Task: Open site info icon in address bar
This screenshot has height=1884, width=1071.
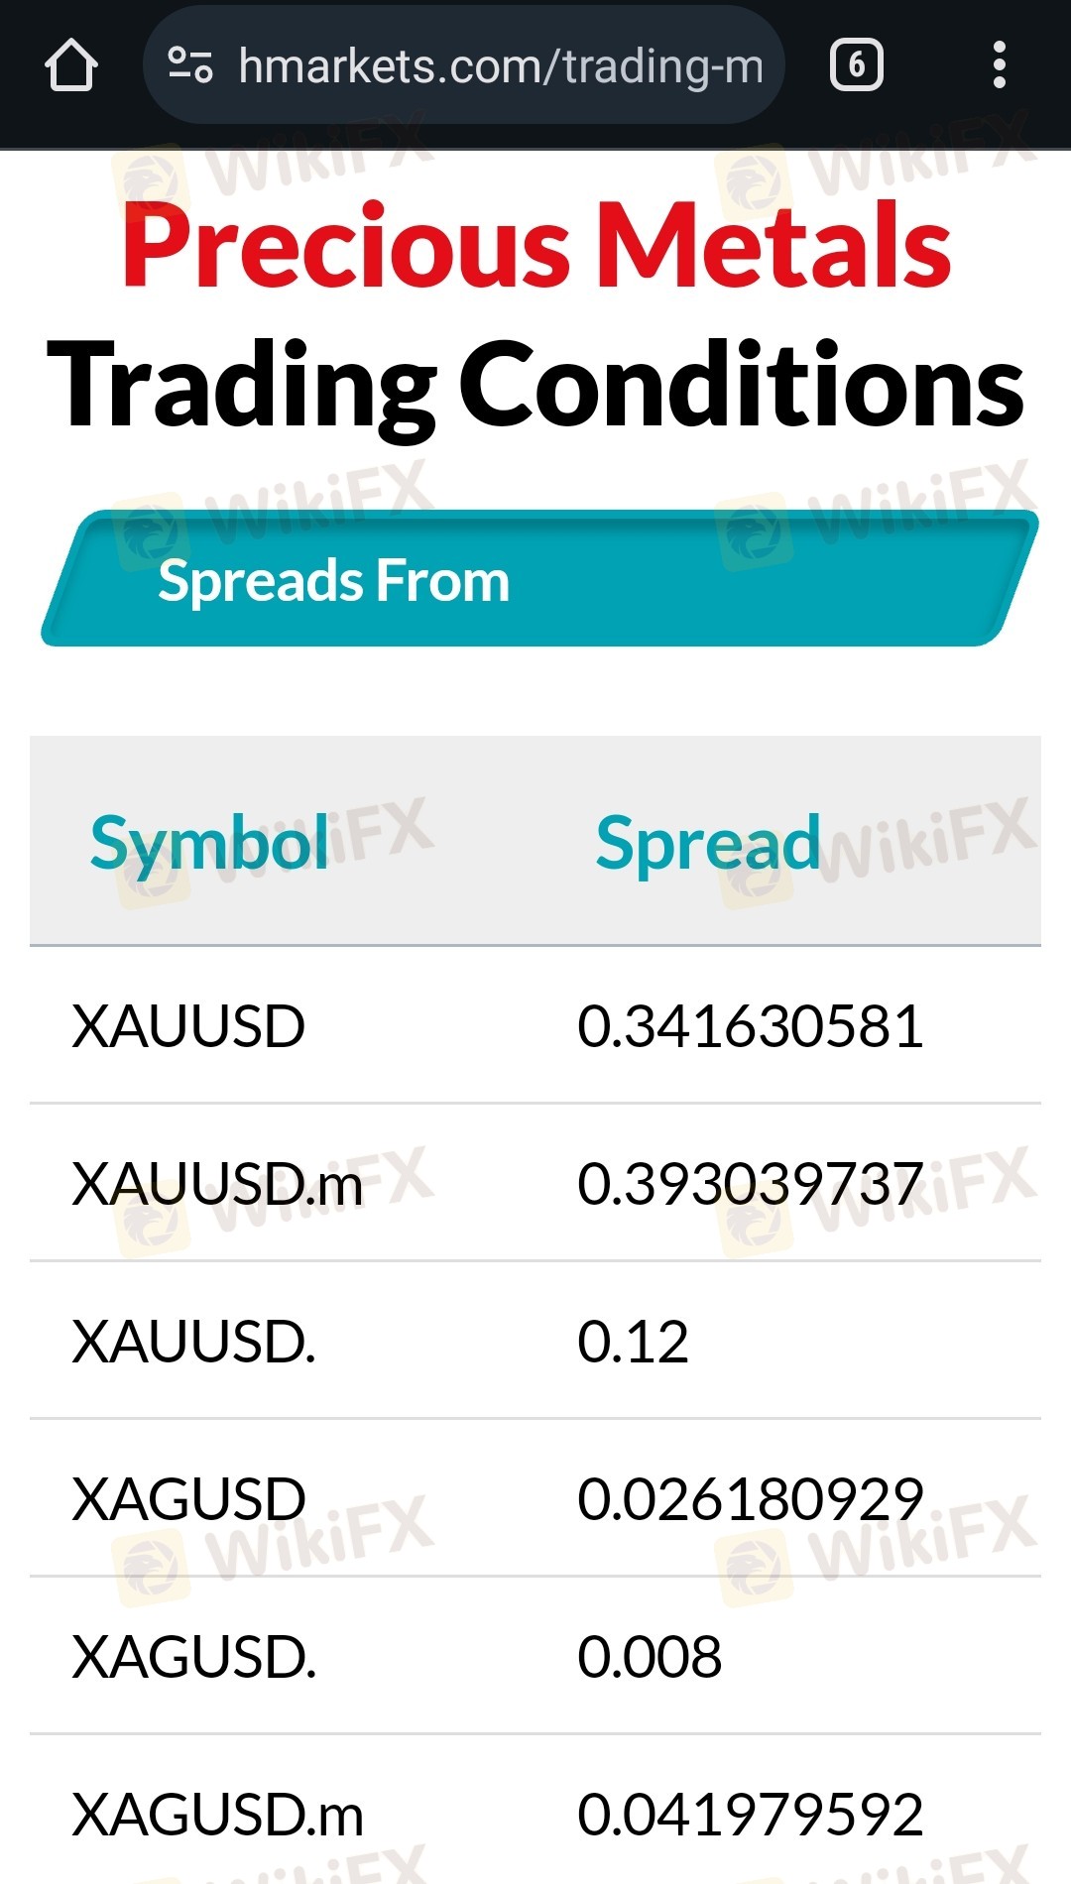Action: (190, 65)
